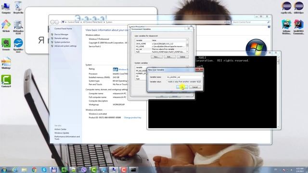Open Skype from the taskbar

(44, 170)
